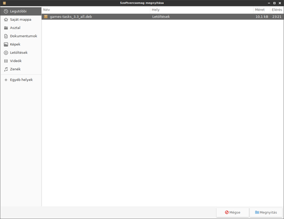Select Zenék in the sidebar

[21, 69]
